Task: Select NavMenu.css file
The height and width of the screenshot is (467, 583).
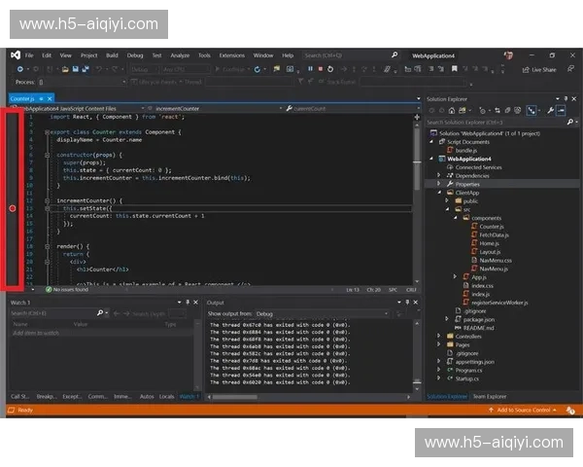Action: pos(496,261)
